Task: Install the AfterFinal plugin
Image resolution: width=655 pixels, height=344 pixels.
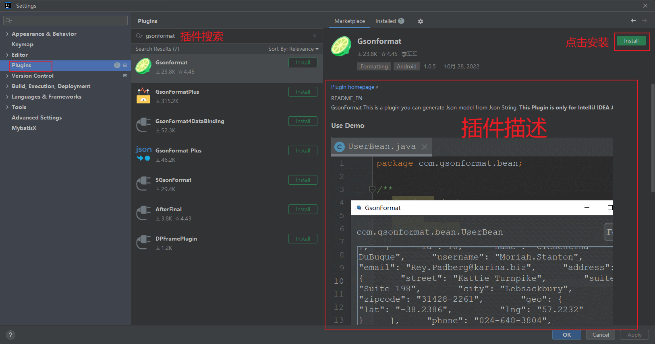Action: [303, 209]
